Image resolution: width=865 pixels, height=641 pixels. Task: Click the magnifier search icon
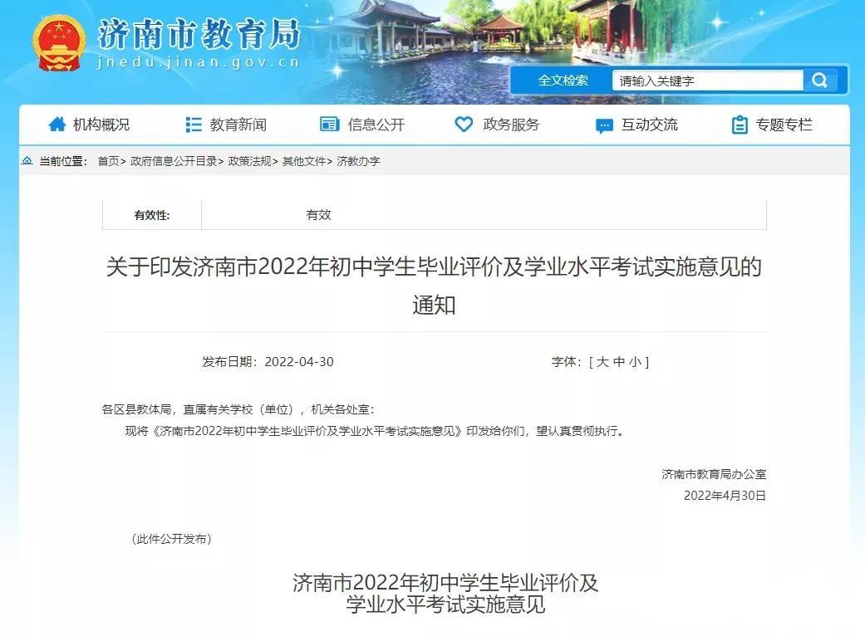[x=820, y=80]
